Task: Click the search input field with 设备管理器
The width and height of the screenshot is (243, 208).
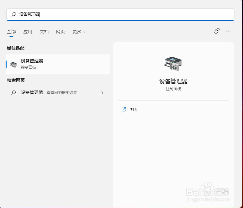Action: [120, 14]
